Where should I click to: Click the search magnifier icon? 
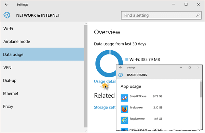tap(197, 15)
